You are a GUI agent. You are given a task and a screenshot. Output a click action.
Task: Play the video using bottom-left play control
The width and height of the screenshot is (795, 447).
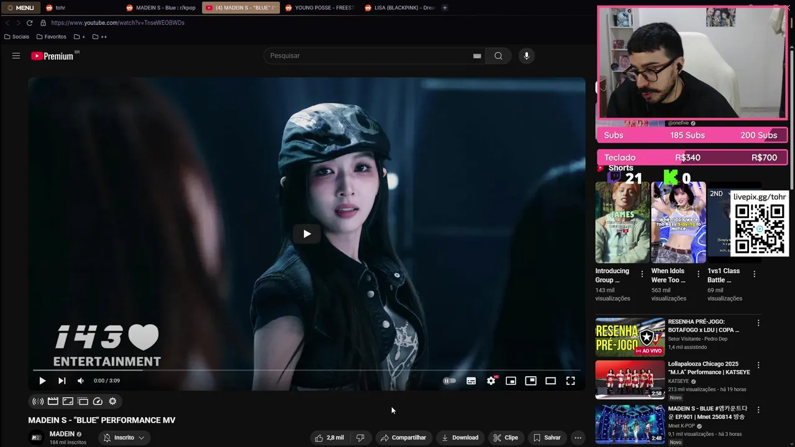pos(42,381)
